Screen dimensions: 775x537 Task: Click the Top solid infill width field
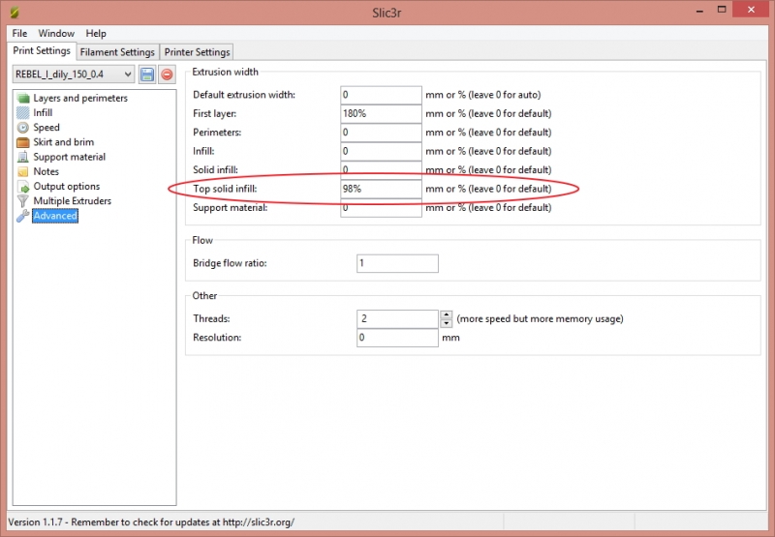381,189
